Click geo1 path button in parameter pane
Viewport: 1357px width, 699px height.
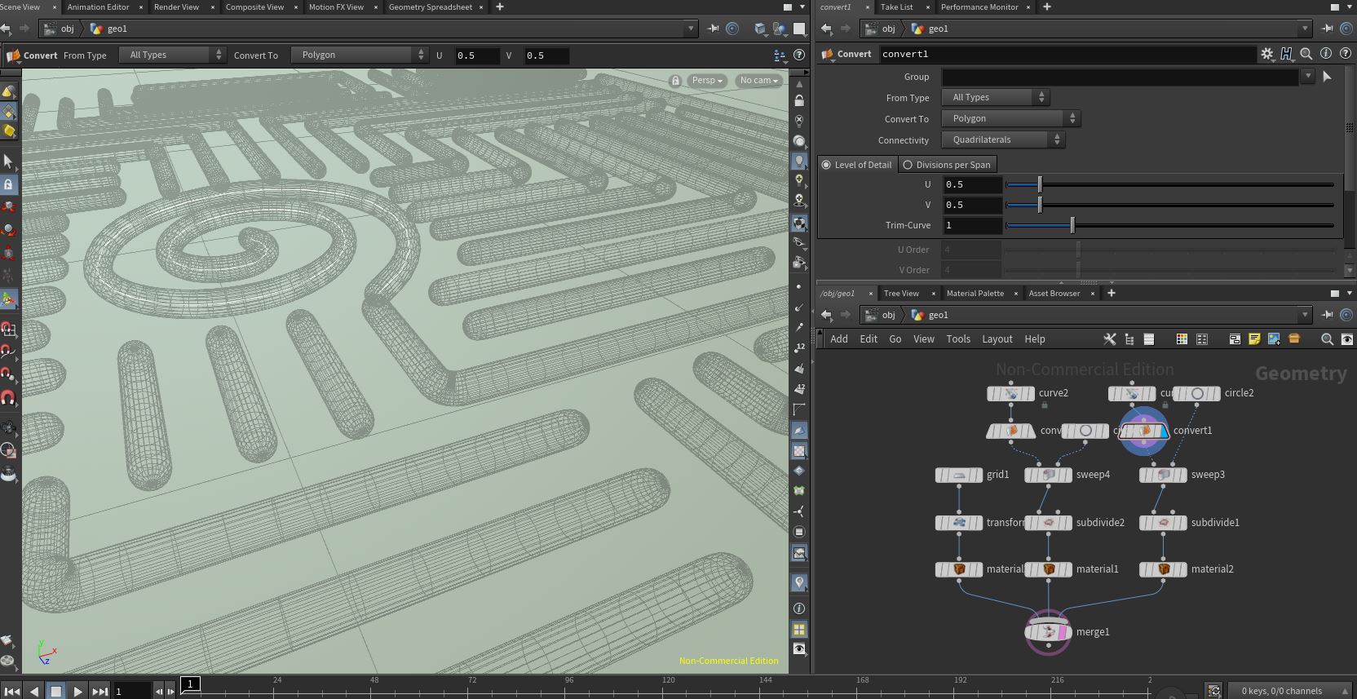click(930, 29)
